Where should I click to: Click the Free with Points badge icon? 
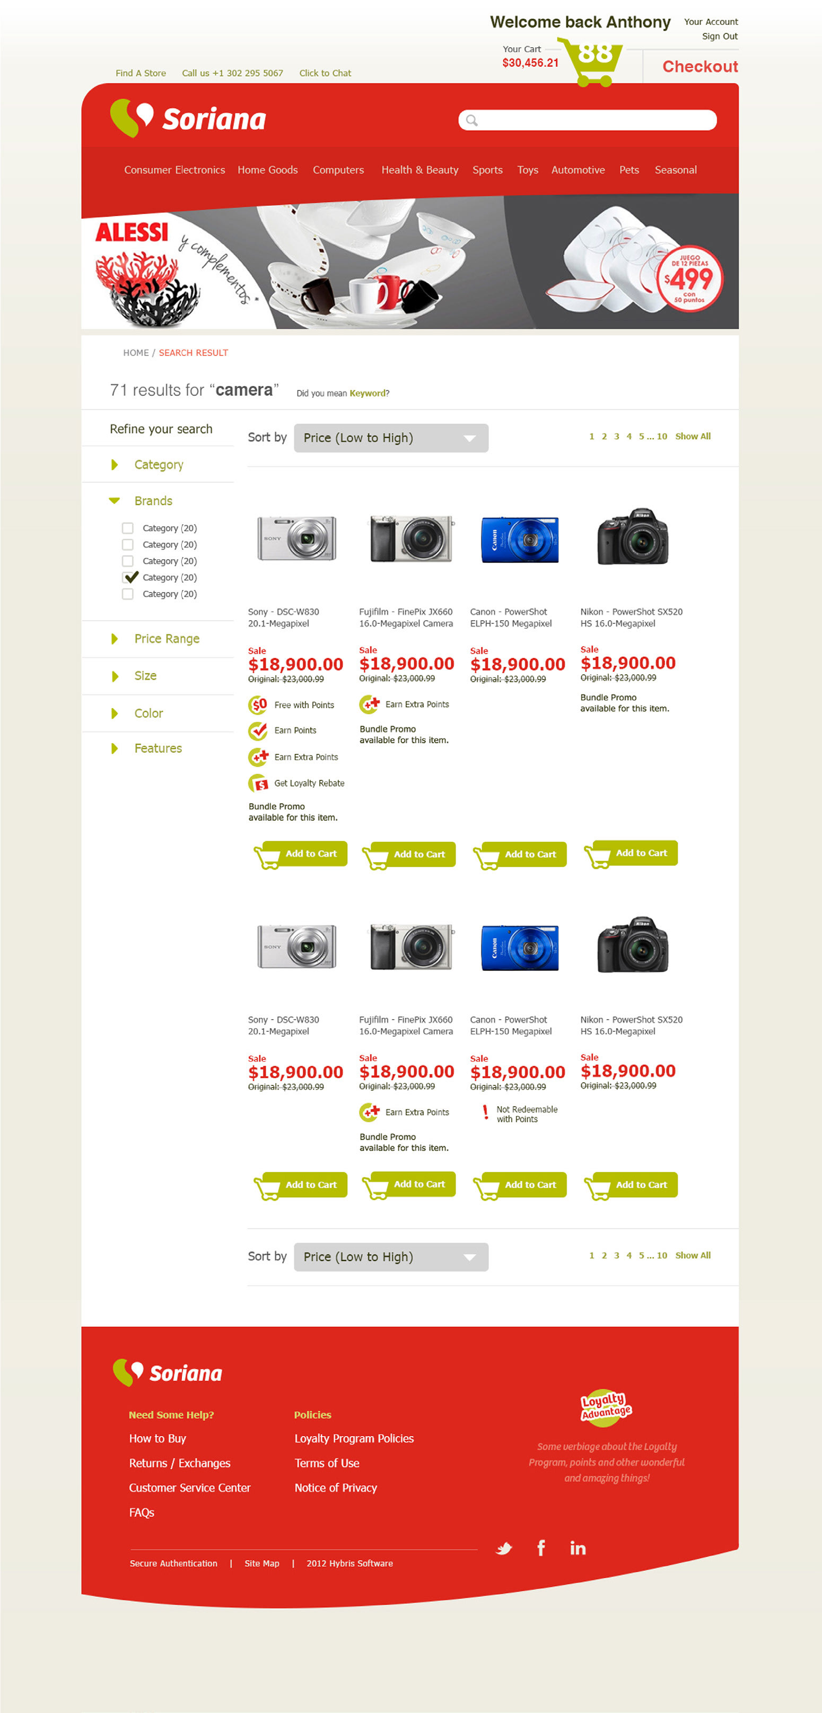coord(258,704)
